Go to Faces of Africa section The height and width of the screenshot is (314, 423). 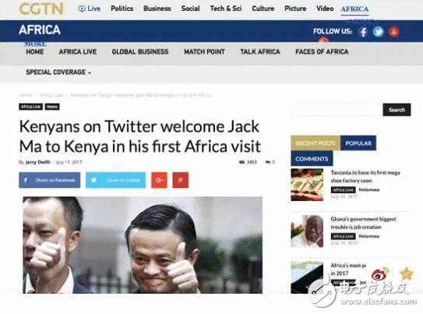pos(322,51)
